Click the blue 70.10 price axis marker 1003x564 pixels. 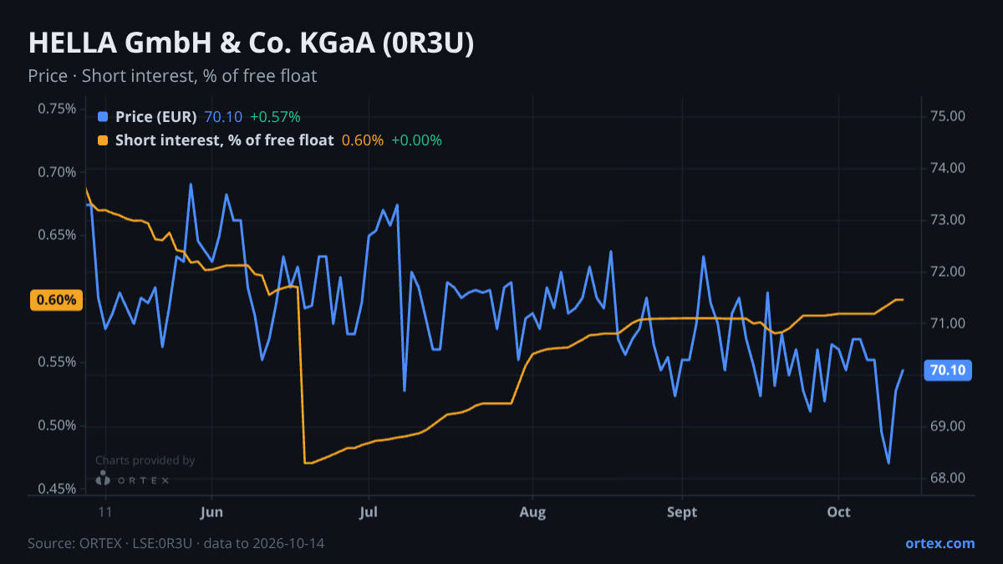pos(947,370)
